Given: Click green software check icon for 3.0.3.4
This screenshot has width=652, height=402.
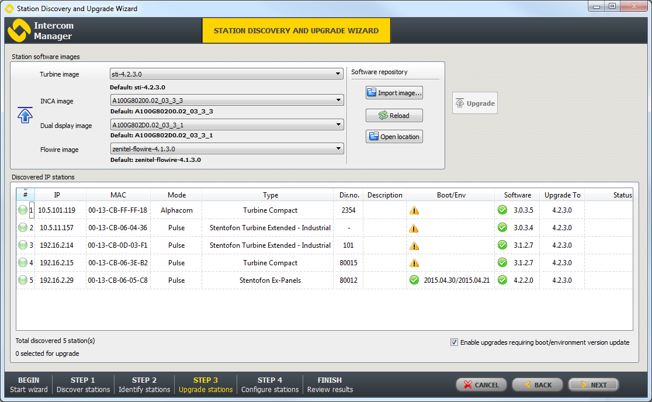Looking at the screenshot, I should [502, 228].
